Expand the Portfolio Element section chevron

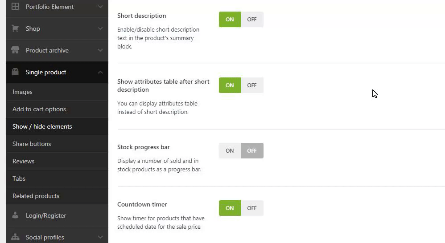[x=100, y=7]
